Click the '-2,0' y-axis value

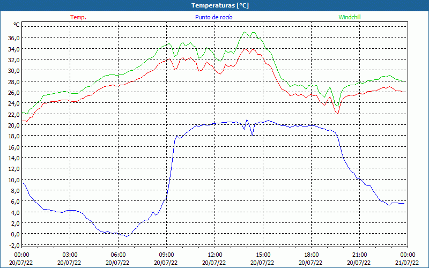pyautogui.click(x=14, y=245)
